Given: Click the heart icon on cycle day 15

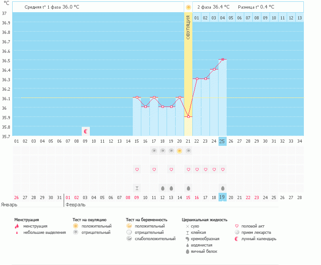Looking at the screenshot, I should coord(137,169).
